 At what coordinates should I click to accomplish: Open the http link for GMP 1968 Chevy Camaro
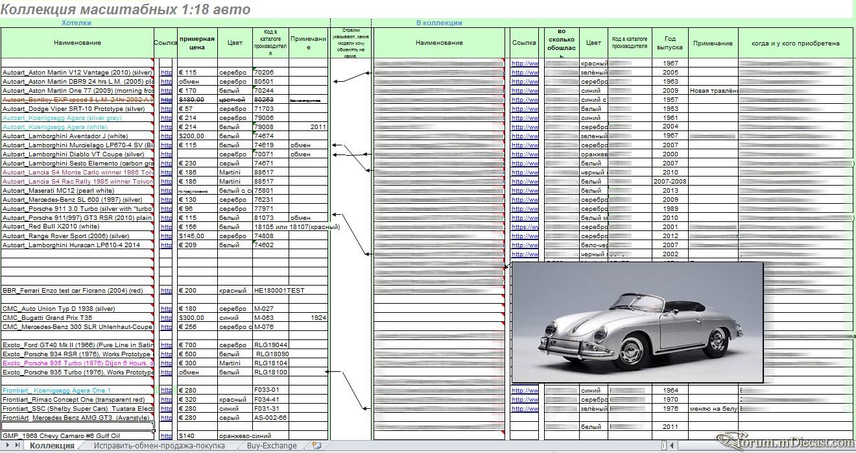pyautogui.click(x=166, y=436)
